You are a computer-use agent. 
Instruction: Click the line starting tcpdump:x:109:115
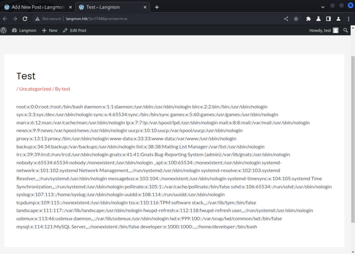(136, 203)
